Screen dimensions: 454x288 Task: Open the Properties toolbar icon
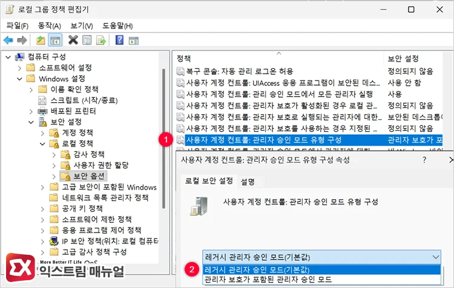pos(87,40)
